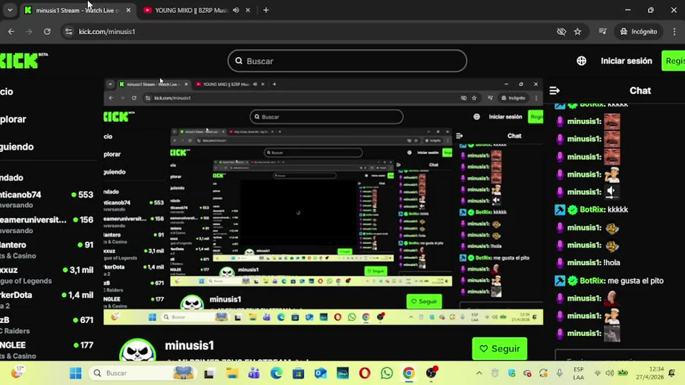Click the green Regis button at the page's right edge
This screenshot has height=385, width=685.
673,61
